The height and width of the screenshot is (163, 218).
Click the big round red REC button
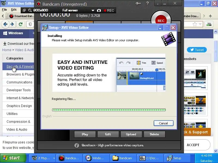tap(161, 21)
